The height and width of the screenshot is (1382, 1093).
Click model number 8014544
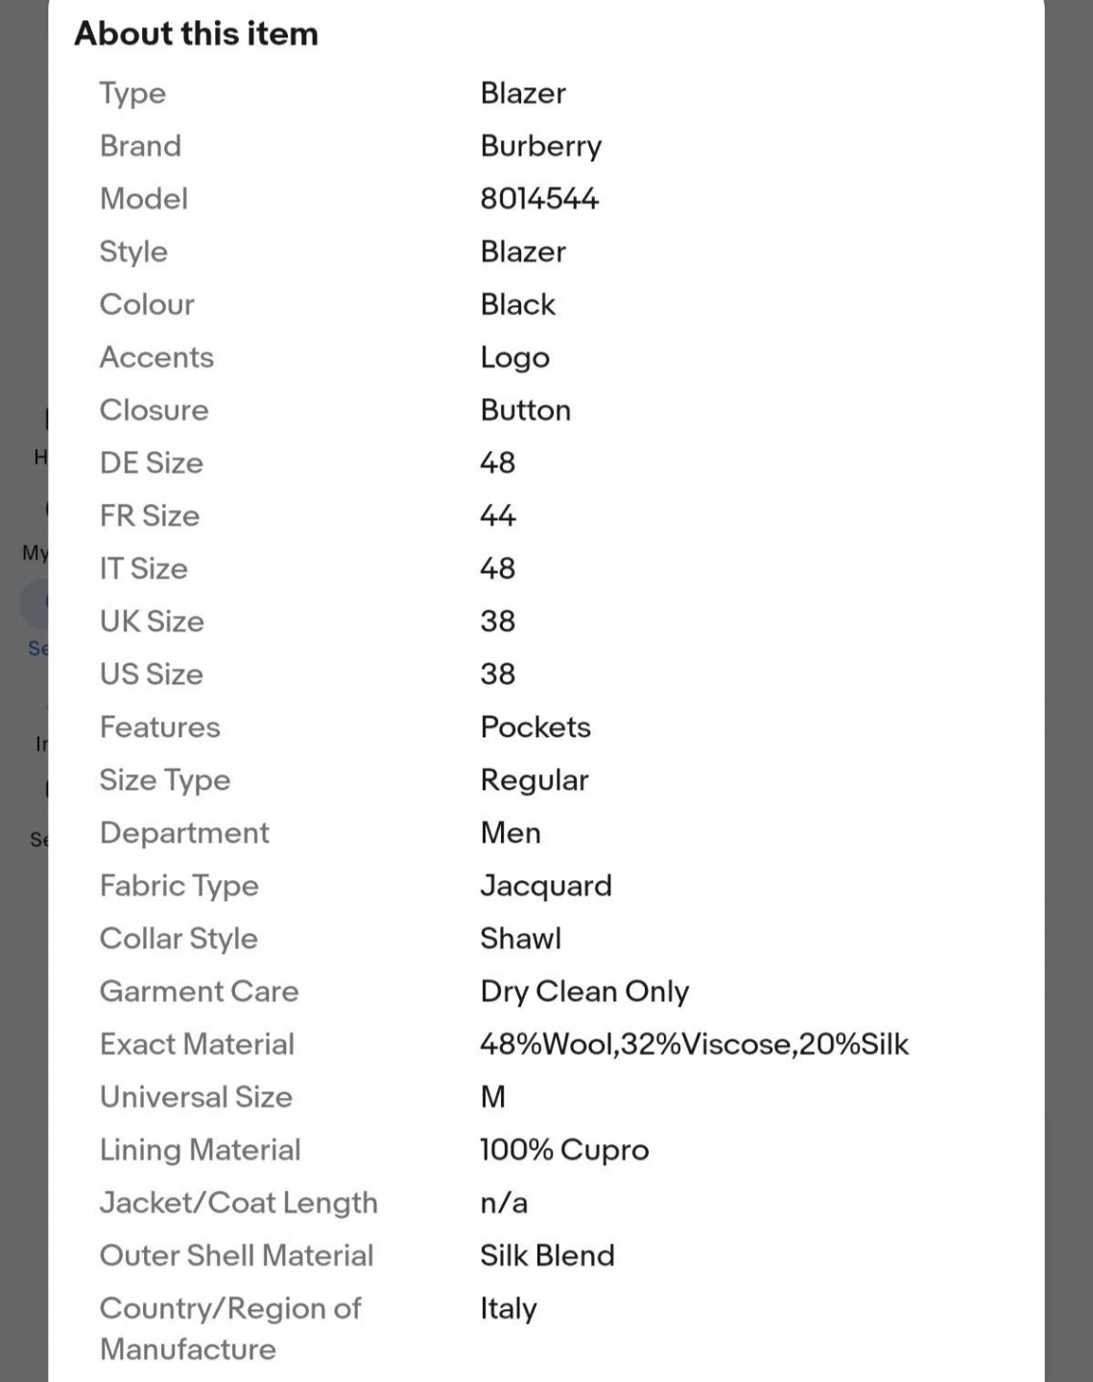539,199
